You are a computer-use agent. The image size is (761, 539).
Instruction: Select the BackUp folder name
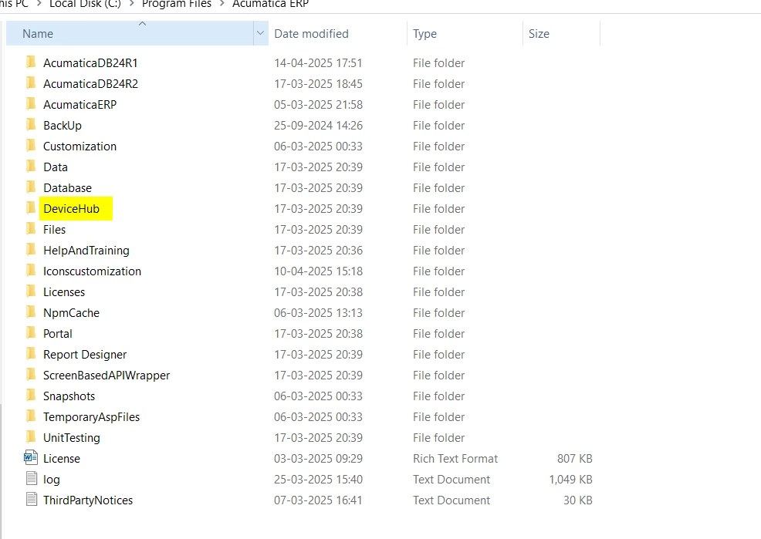coord(62,126)
